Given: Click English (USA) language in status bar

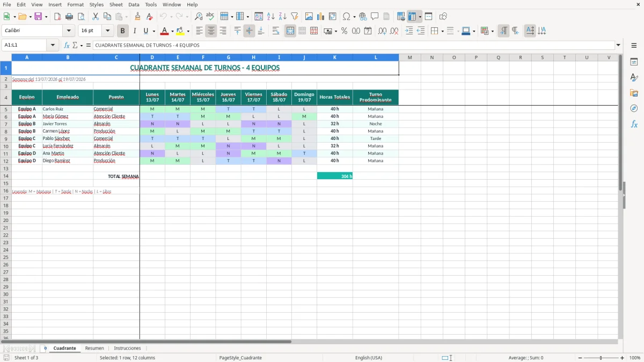Looking at the screenshot, I should (x=369, y=358).
